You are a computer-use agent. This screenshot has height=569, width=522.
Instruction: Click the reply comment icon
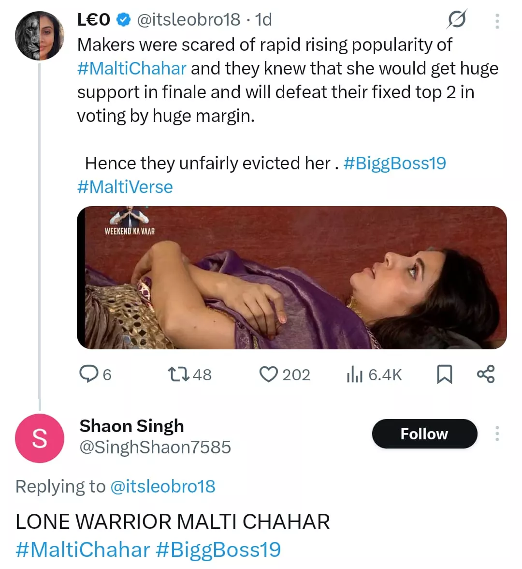coord(89,374)
